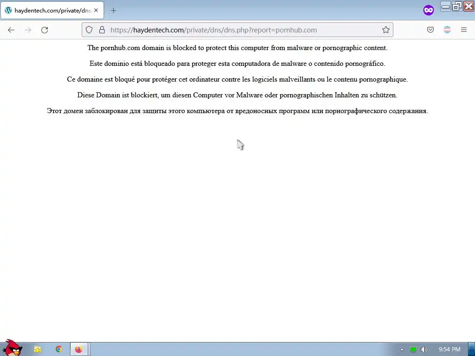Bookmark this page with the star

[385, 30]
